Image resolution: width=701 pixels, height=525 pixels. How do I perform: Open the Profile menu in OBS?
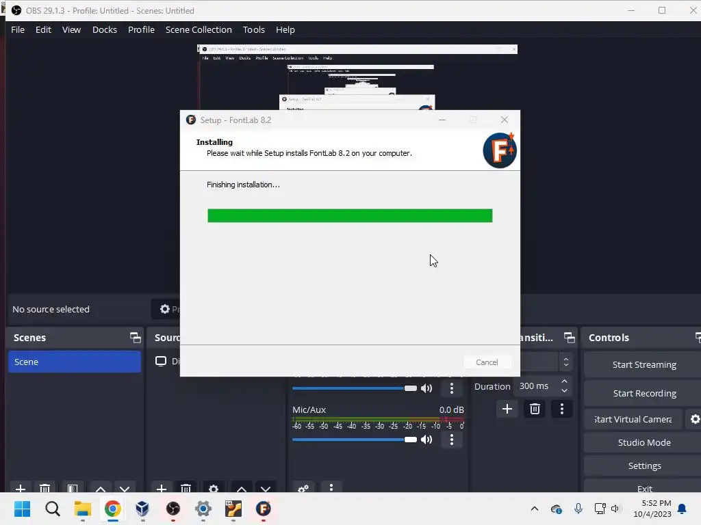click(x=141, y=30)
